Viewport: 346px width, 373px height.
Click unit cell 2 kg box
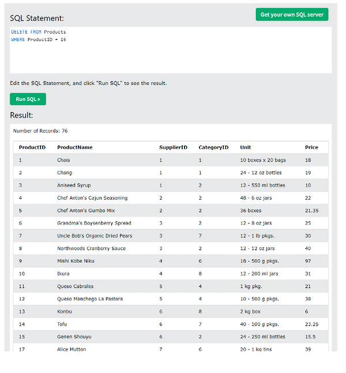click(250, 311)
